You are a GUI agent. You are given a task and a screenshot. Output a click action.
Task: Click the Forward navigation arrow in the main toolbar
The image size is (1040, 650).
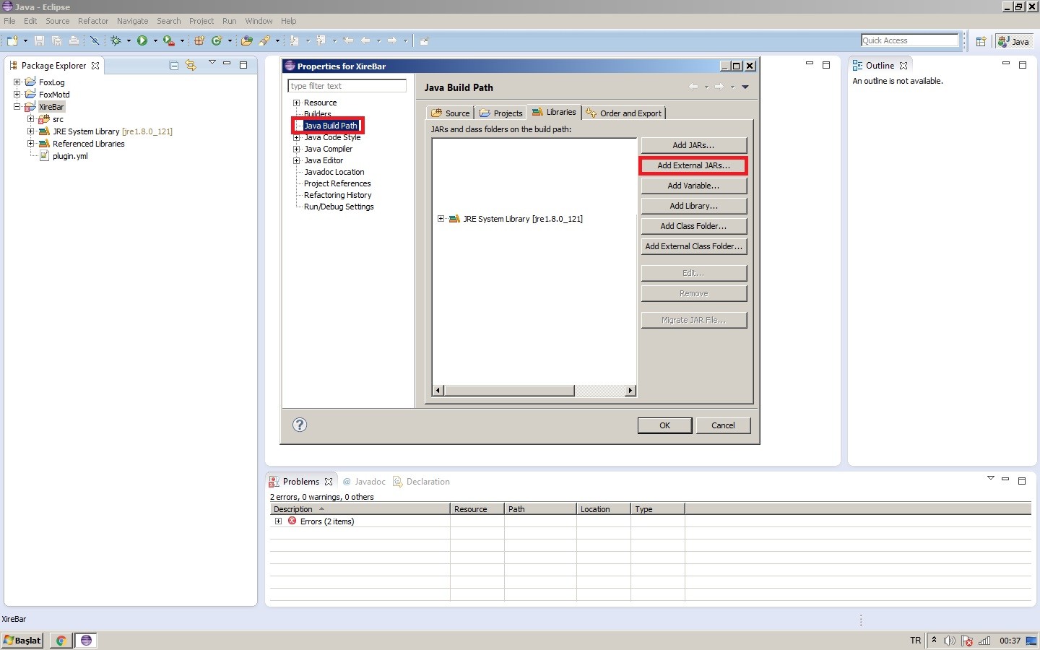pos(392,40)
